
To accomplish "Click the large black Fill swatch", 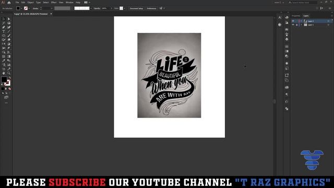I will pos(4,79).
